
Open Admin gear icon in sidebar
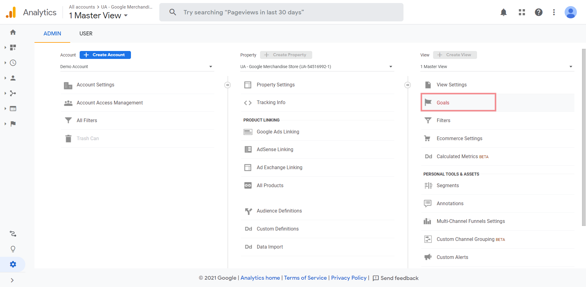point(13,264)
